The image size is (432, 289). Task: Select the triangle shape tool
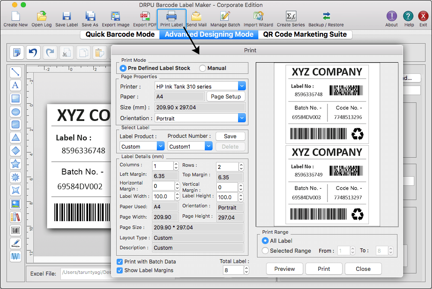[16, 137]
